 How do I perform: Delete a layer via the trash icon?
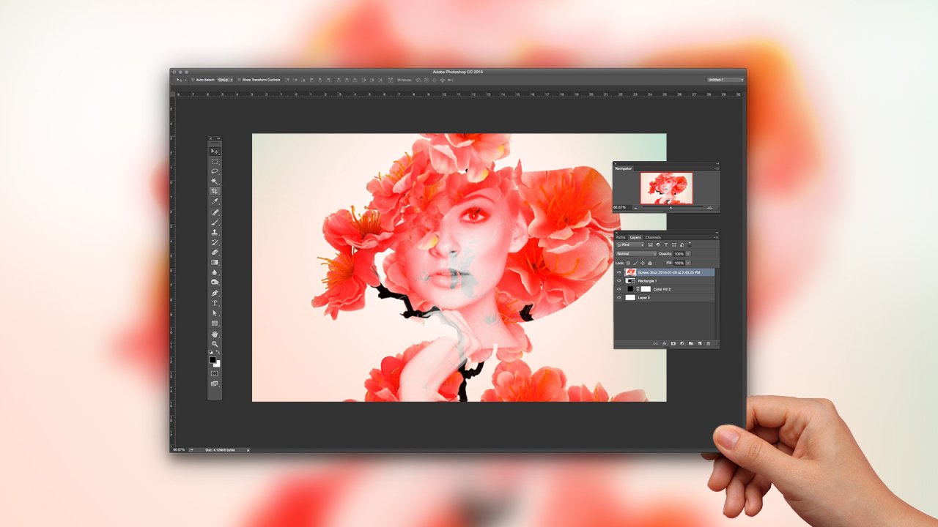[x=709, y=343]
